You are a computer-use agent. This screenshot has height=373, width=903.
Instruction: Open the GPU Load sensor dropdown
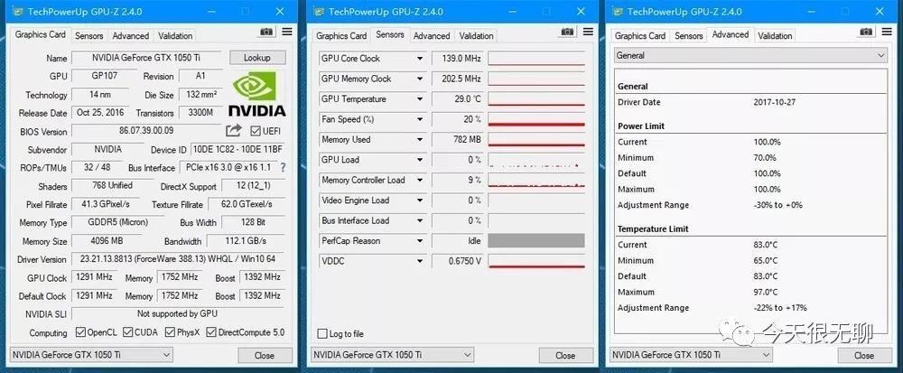pyautogui.click(x=420, y=160)
